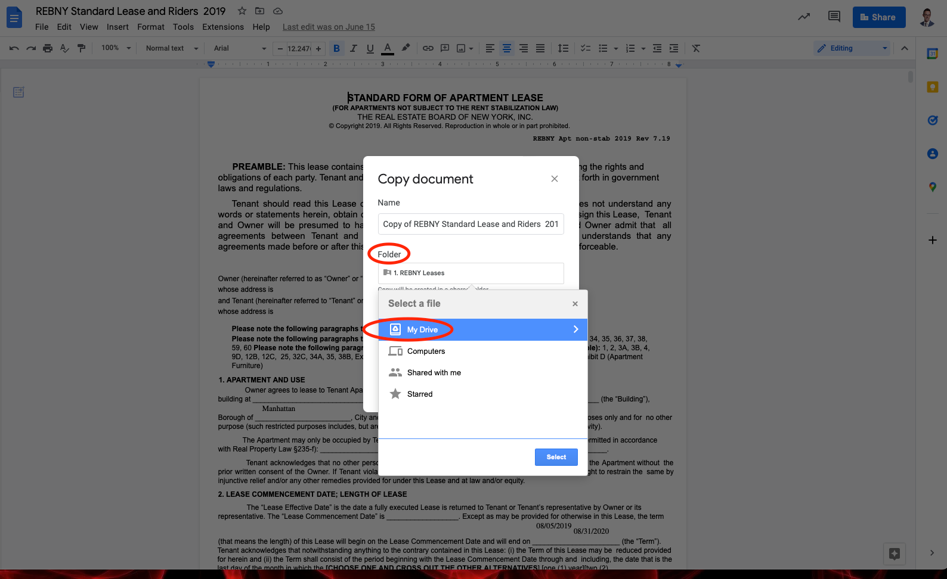Screen dimensions: 947x579
Task: Collapse the menus with toolbar chevron
Action: 905,48
